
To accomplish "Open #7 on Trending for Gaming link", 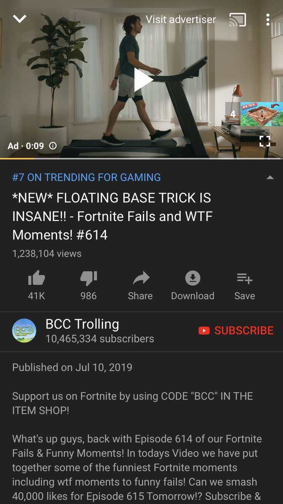I will click(x=86, y=177).
